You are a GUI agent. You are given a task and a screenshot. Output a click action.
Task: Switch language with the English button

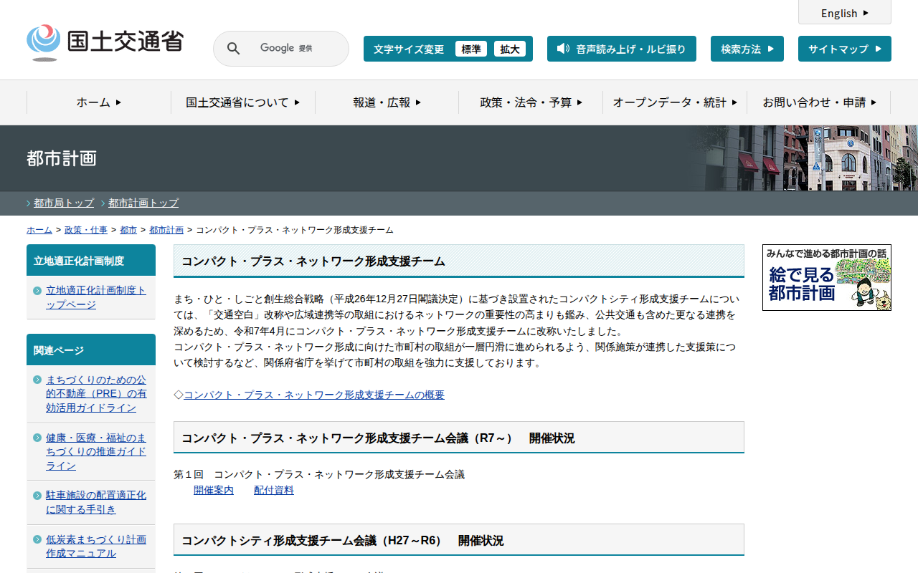coord(844,13)
